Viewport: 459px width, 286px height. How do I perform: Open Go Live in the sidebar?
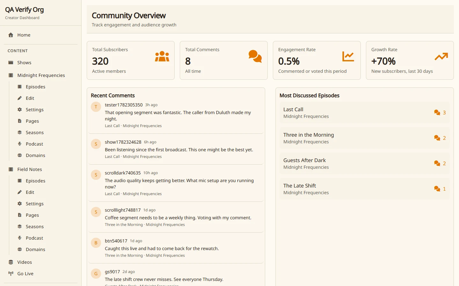click(x=40, y=274)
